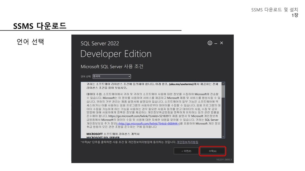The image size is (305, 171).
Task: Click the license scrollbar down arrow
Action: (x=223, y=136)
